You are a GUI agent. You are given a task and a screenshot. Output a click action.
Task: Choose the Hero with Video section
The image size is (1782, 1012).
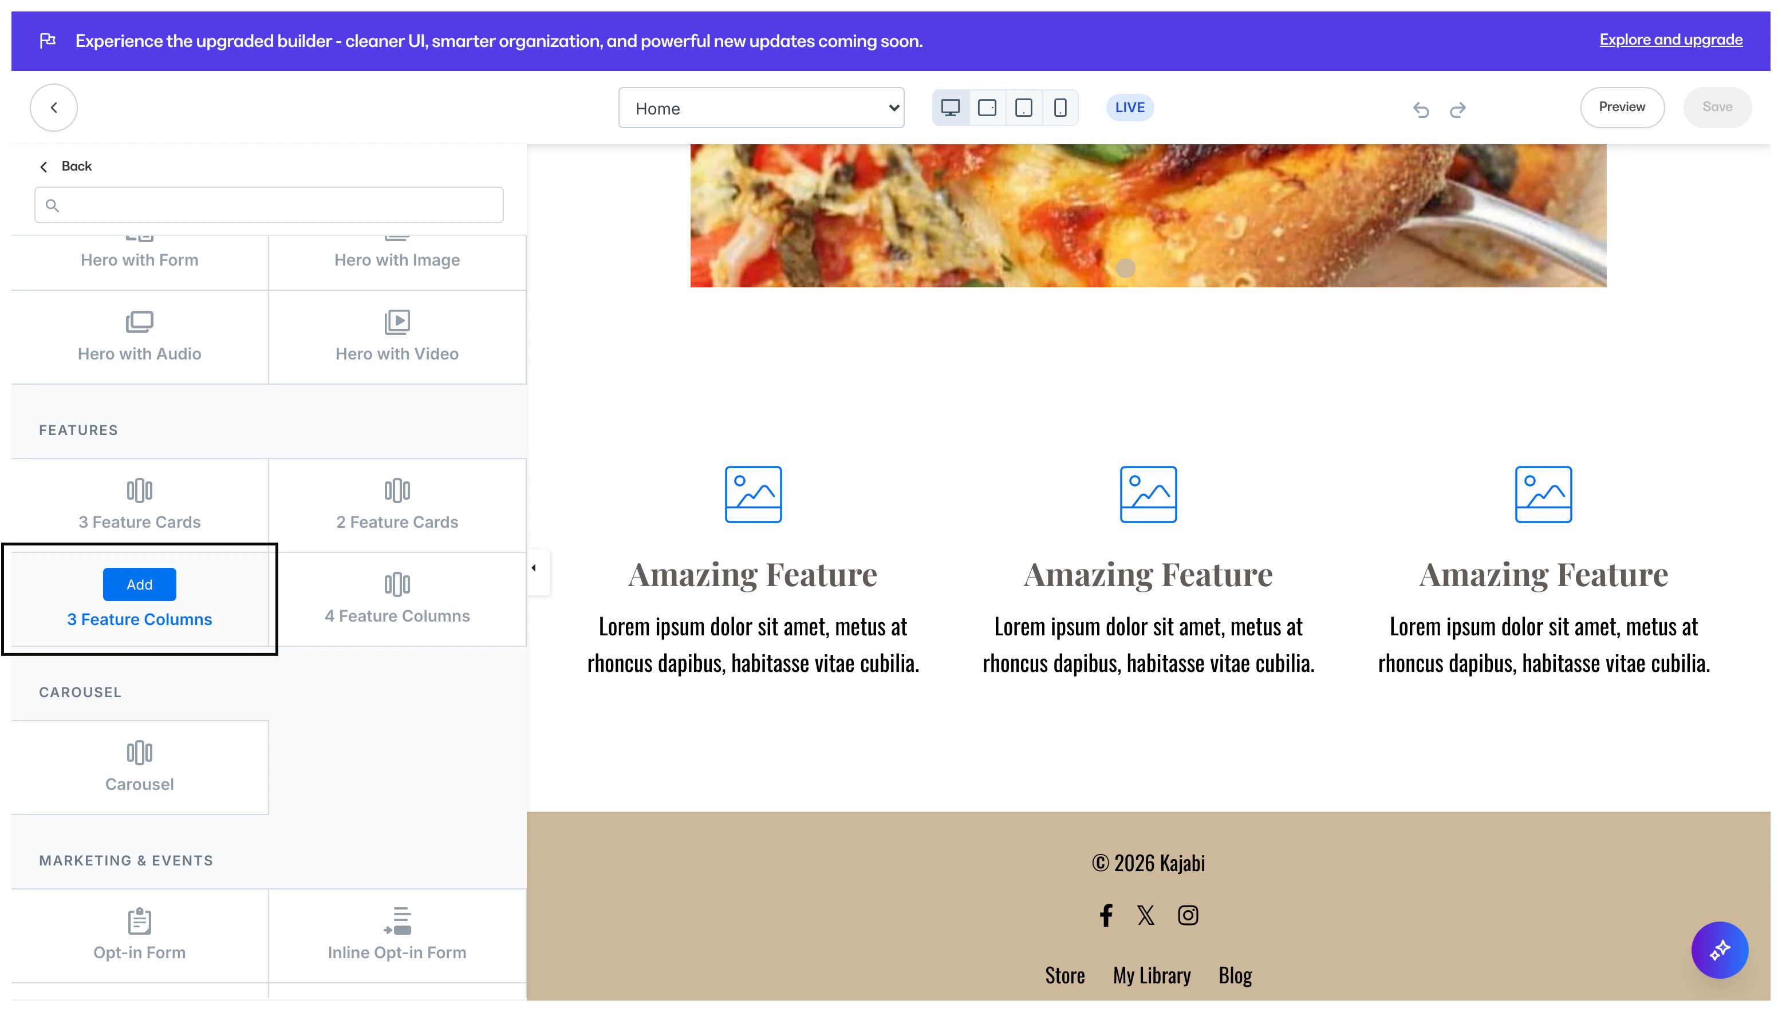click(x=397, y=337)
